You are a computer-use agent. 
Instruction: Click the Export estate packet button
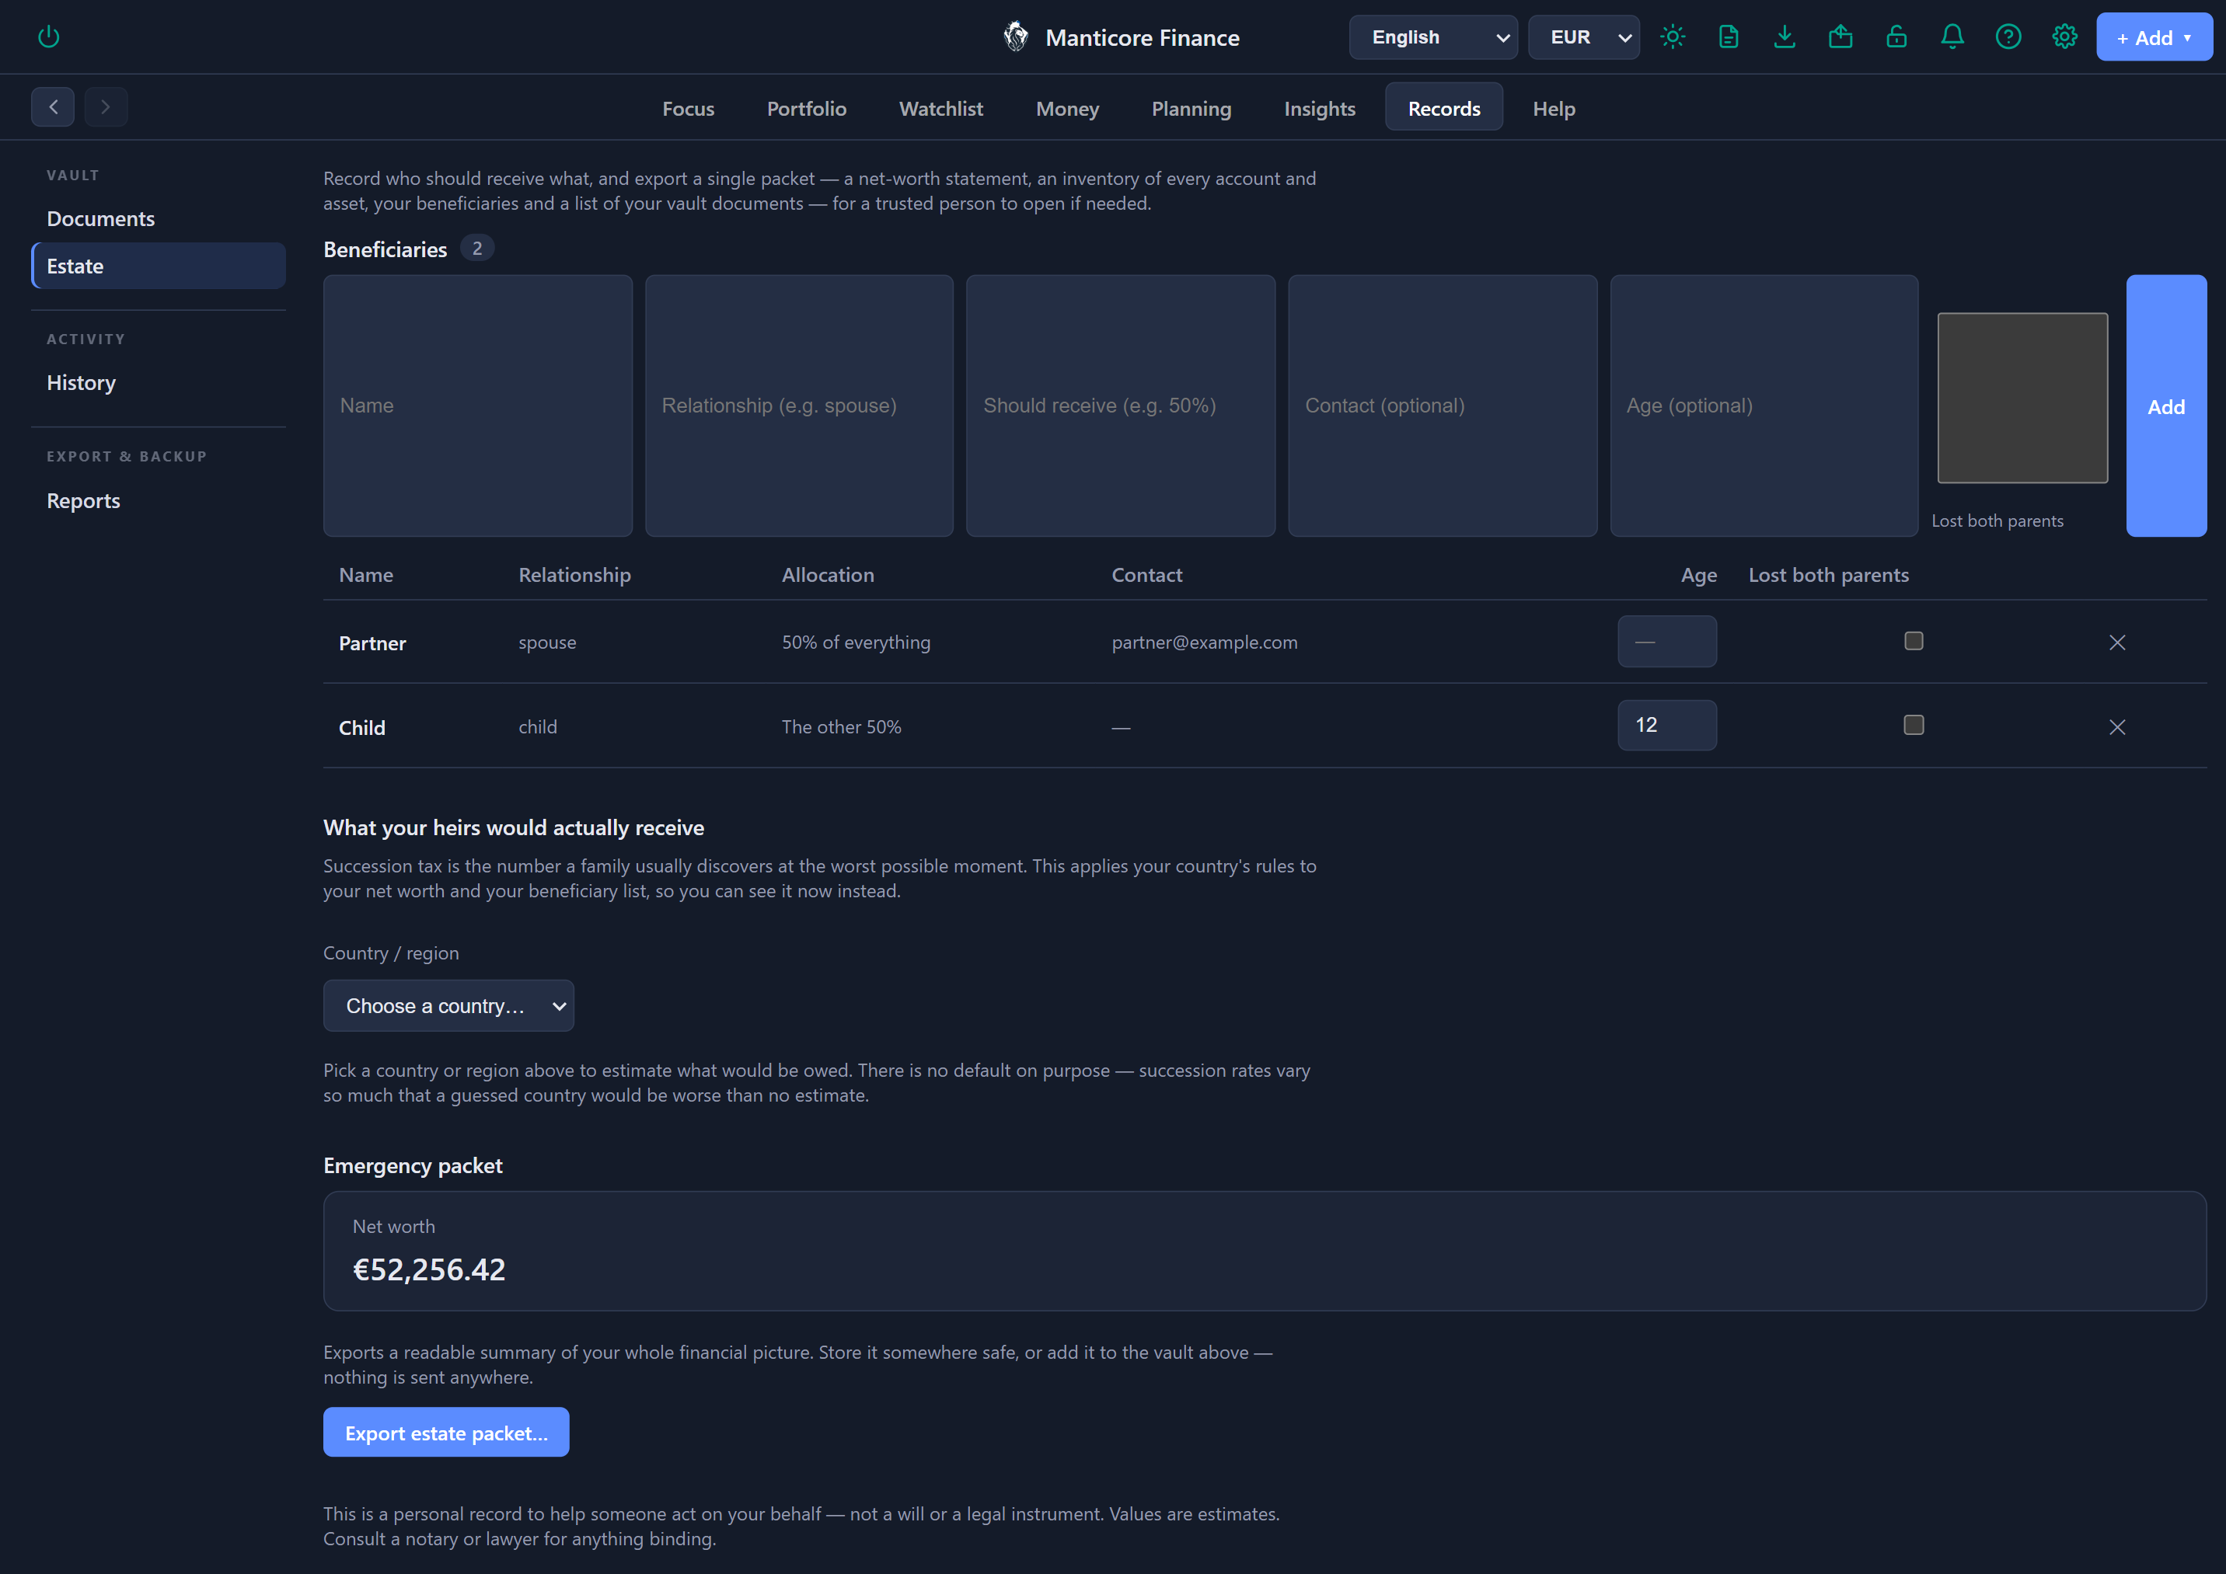coord(446,1433)
